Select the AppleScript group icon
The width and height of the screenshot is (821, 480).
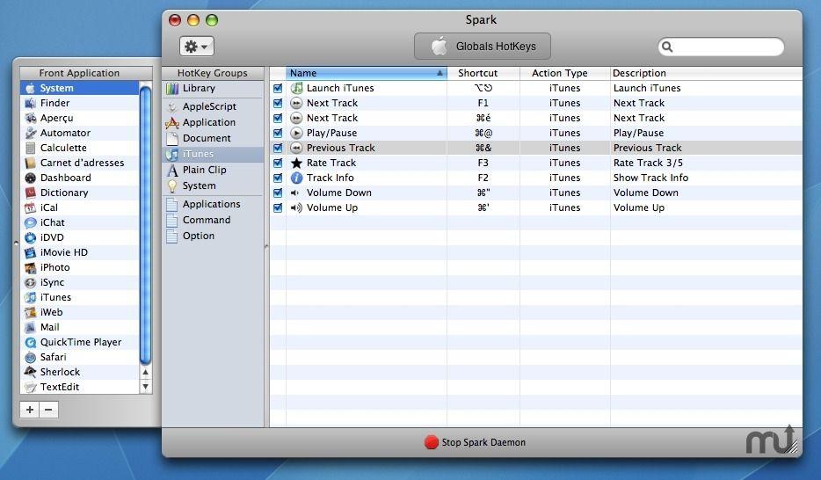coord(172,106)
